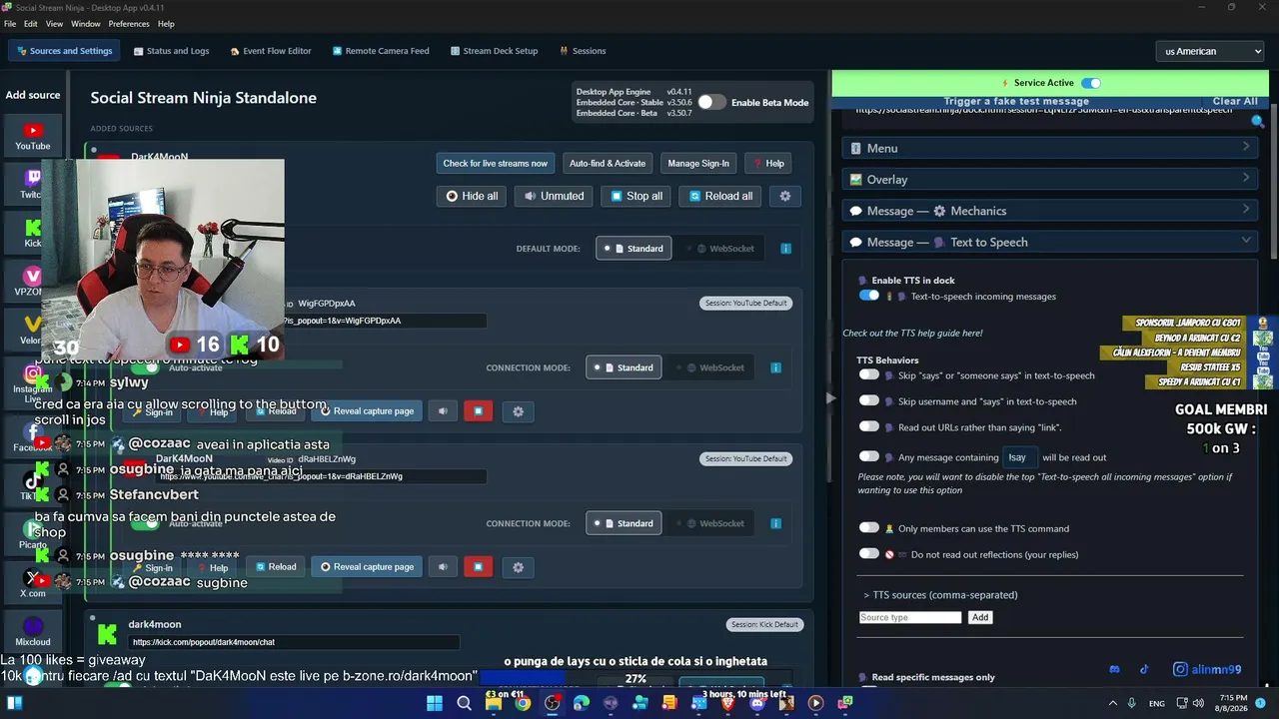This screenshot has width=1279, height=719.
Task: Open gear settings for WigFGPDpxAA source
Action: [518, 411]
